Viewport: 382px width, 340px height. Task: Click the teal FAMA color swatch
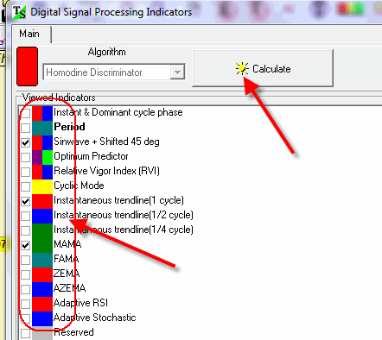(42, 260)
